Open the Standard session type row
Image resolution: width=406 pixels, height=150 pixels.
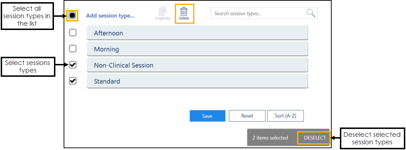(197, 81)
